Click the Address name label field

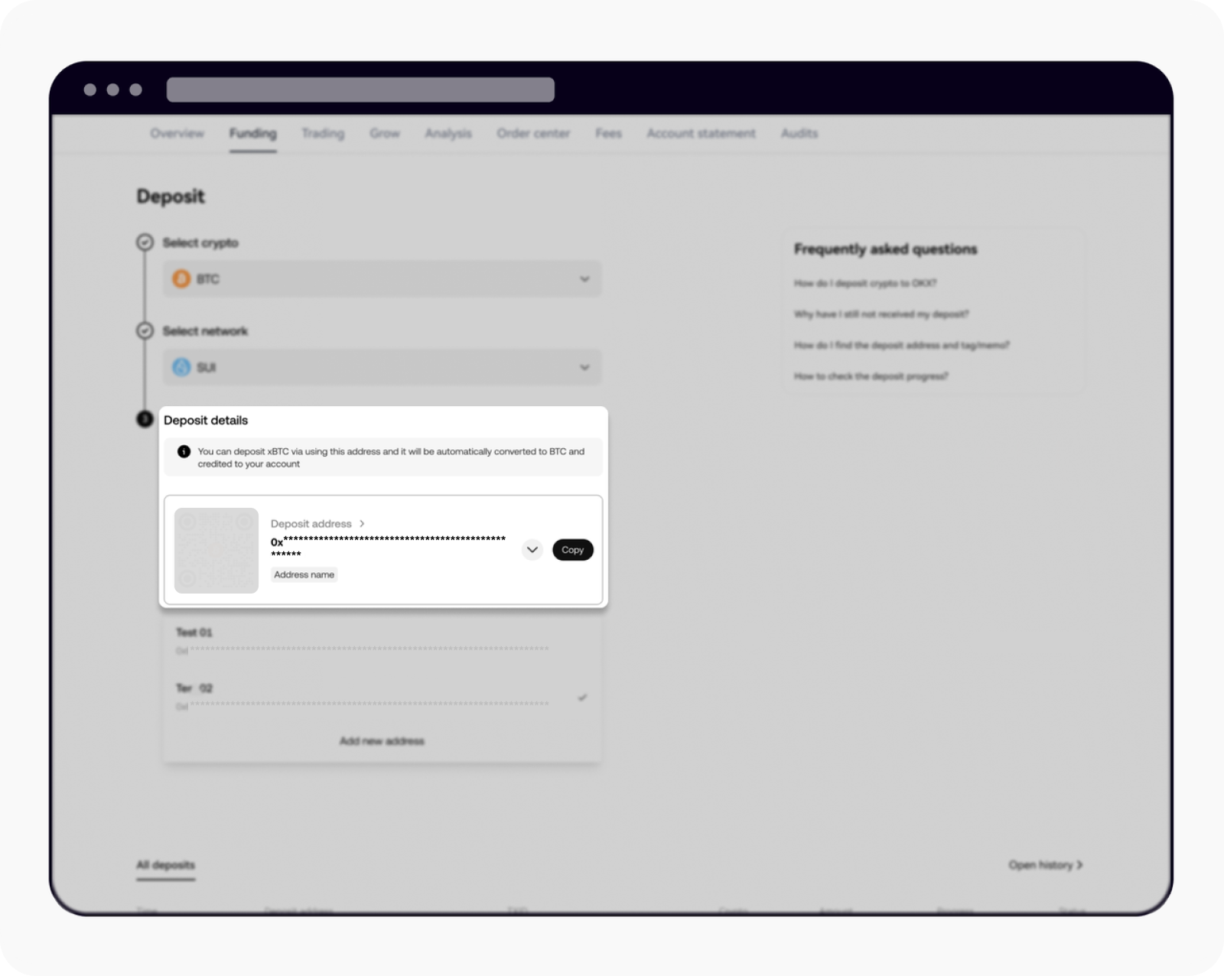tap(304, 574)
